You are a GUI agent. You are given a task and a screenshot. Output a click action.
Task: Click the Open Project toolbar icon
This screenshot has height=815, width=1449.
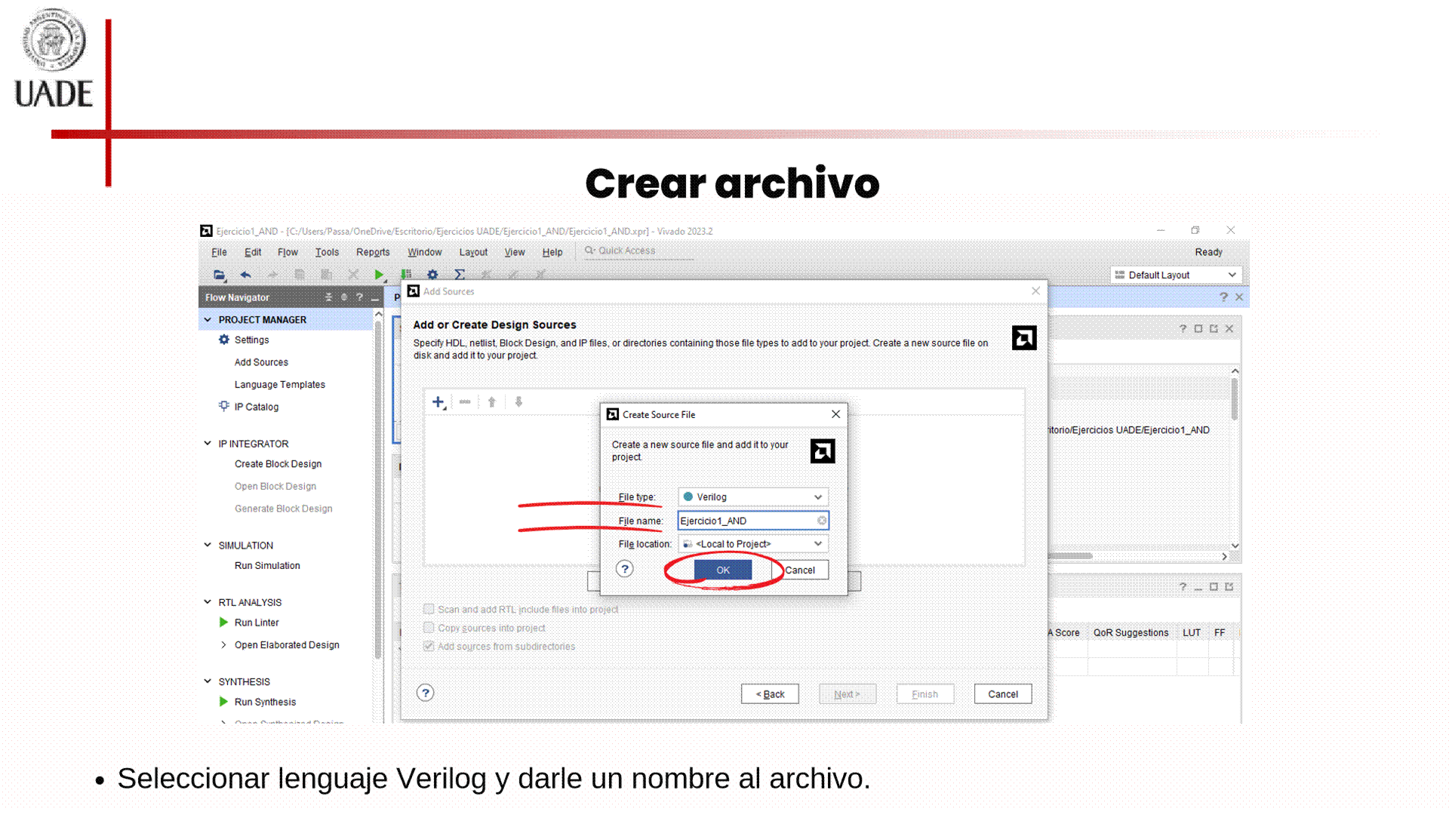point(219,275)
